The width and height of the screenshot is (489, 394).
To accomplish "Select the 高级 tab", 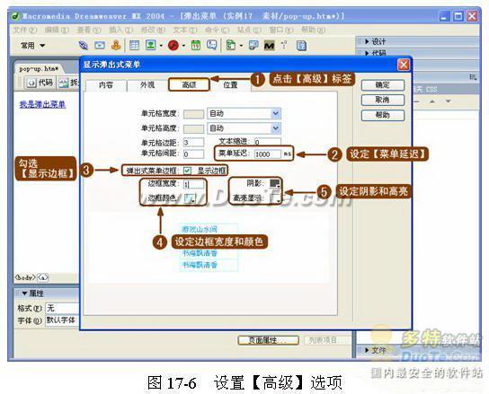I will pos(189,84).
